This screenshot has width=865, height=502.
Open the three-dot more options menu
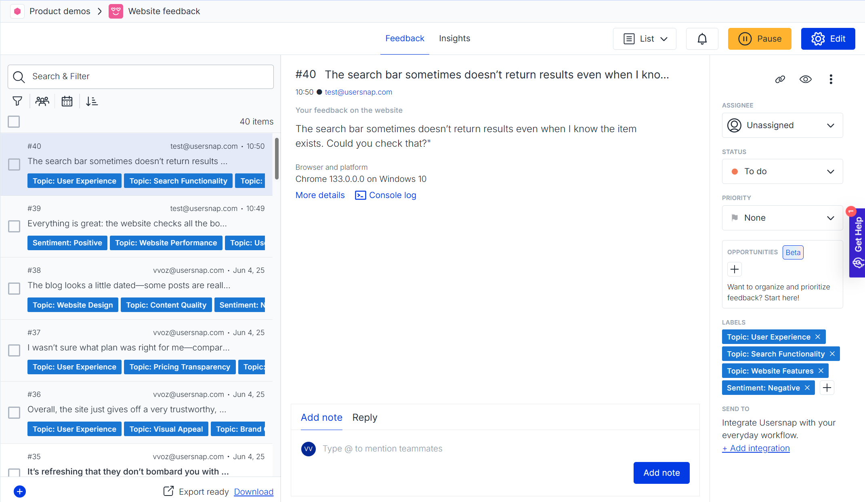pos(831,79)
